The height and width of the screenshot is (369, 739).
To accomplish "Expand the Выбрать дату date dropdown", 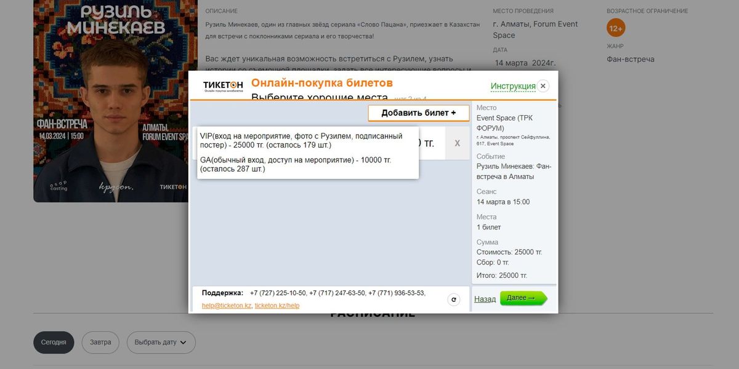I will (x=161, y=343).
